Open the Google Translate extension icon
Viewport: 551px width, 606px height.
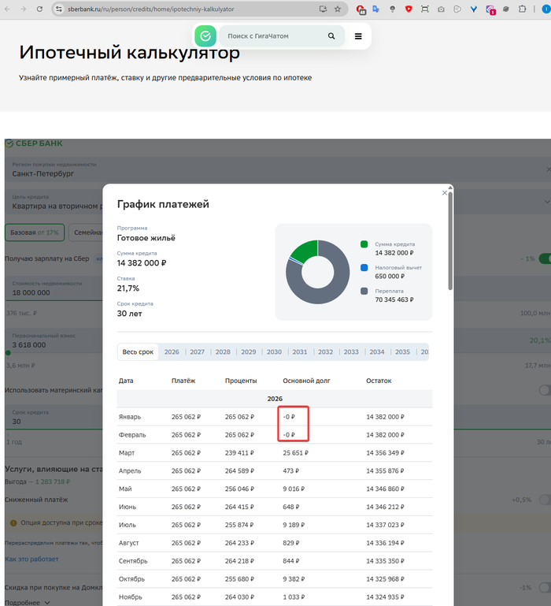click(376, 9)
